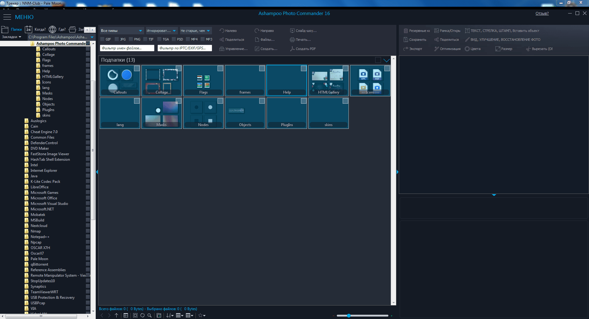Open Резервные копии tool

pyautogui.click(x=417, y=31)
